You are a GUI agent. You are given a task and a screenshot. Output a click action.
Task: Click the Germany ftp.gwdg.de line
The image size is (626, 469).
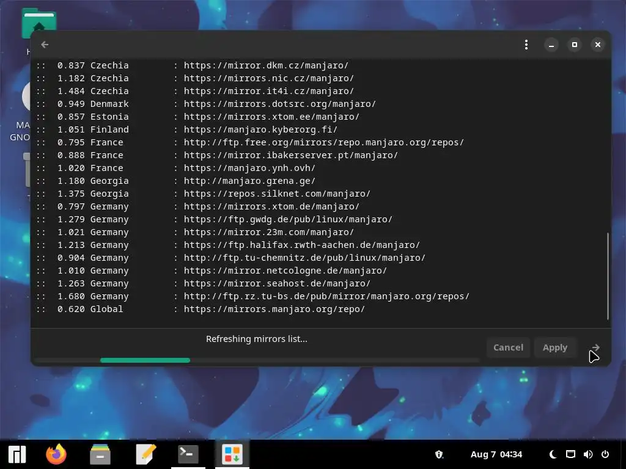[215, 219]
